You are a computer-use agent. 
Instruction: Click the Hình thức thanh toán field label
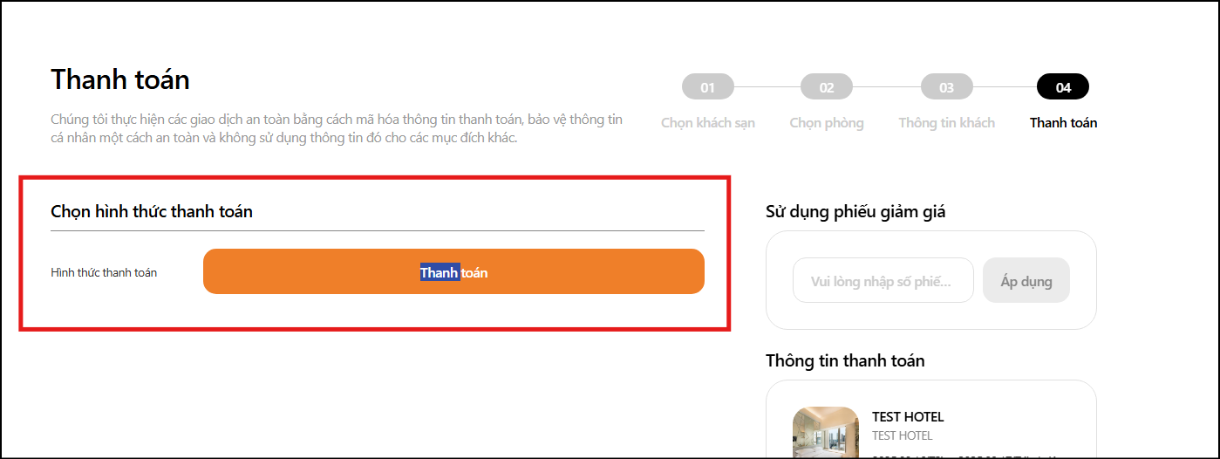click(x=104, y=272)
